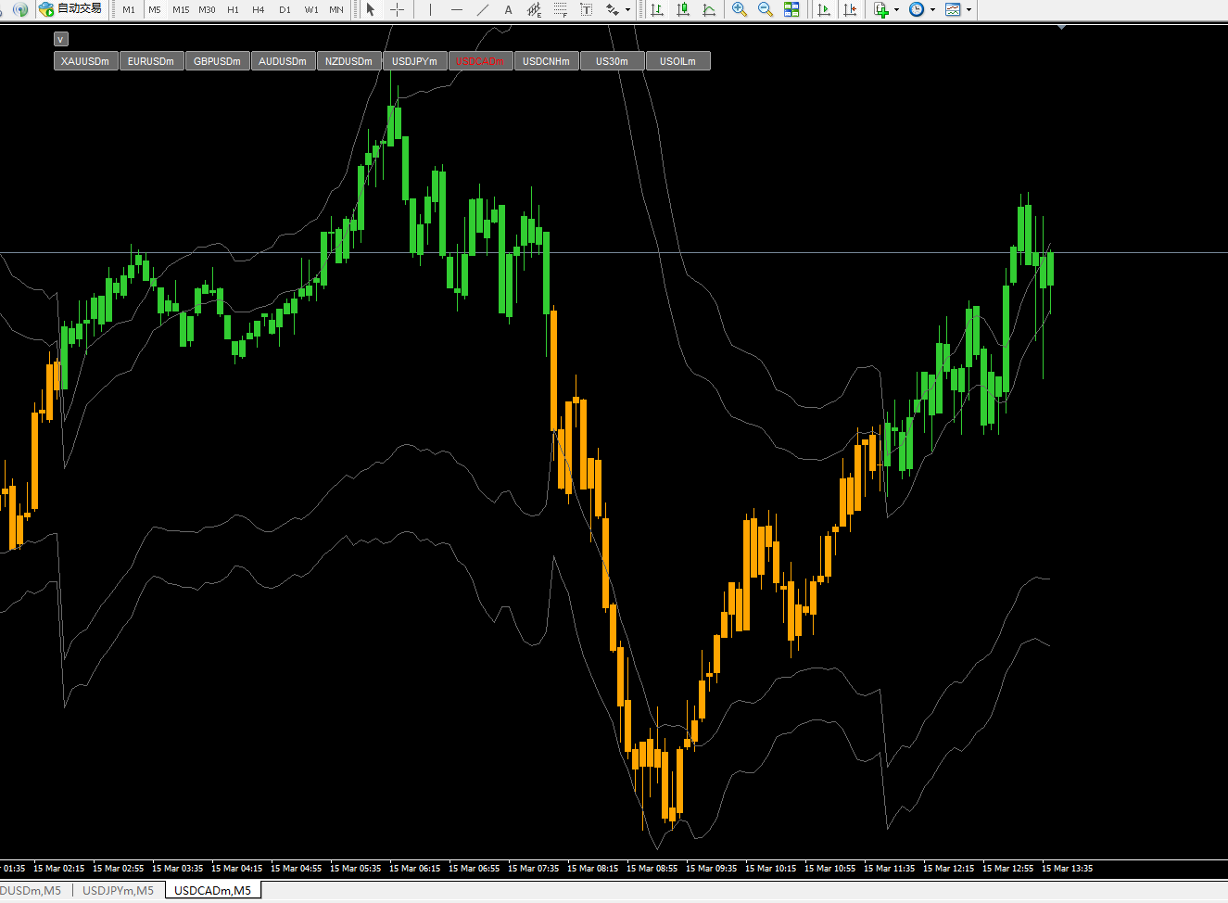Switch to NZDUSDm symbol
Screen dimensions: 1228x903
(x=348, y=61)
